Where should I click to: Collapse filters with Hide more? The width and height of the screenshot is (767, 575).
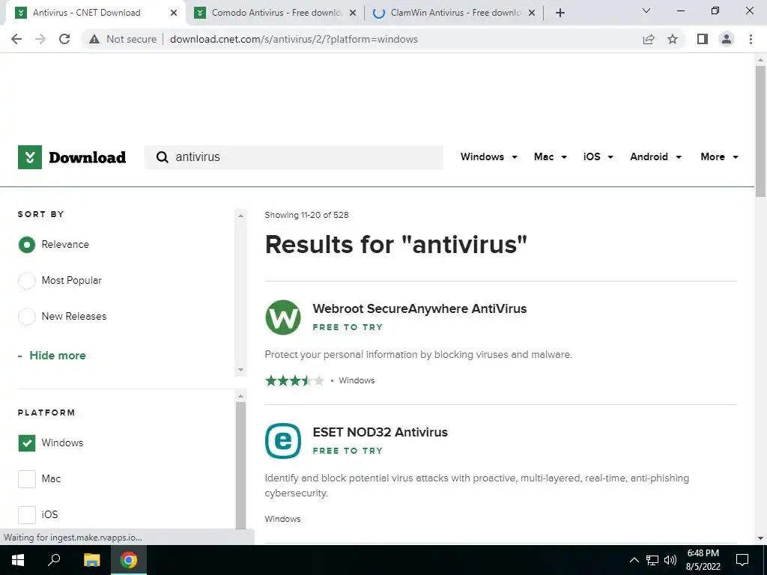(57, 356)
